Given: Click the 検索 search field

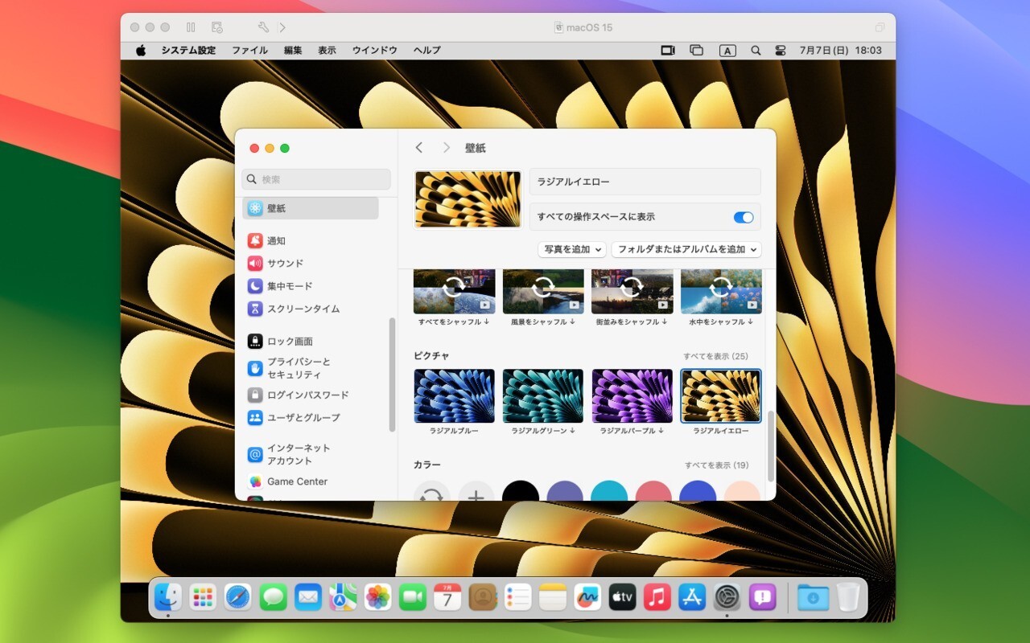Looking at the screenshot, I should tap(316, 179).
